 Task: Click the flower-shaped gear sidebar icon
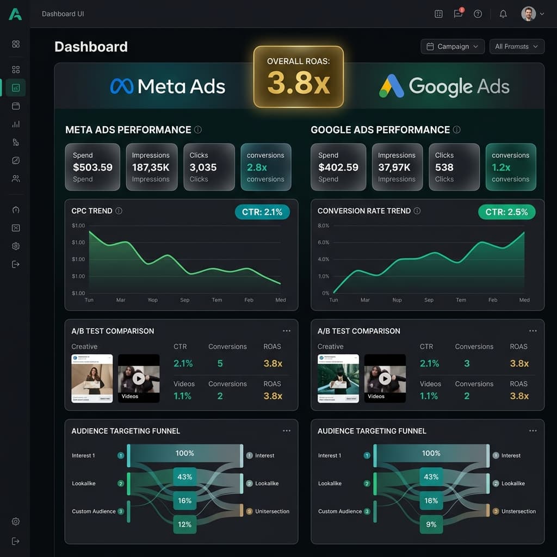16,246
